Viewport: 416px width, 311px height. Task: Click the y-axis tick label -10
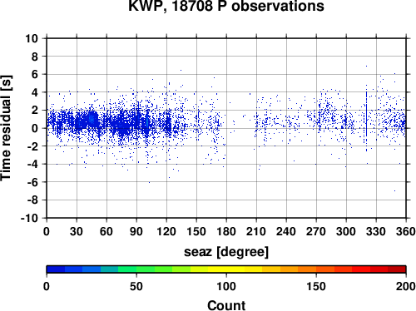coord(29,218)
